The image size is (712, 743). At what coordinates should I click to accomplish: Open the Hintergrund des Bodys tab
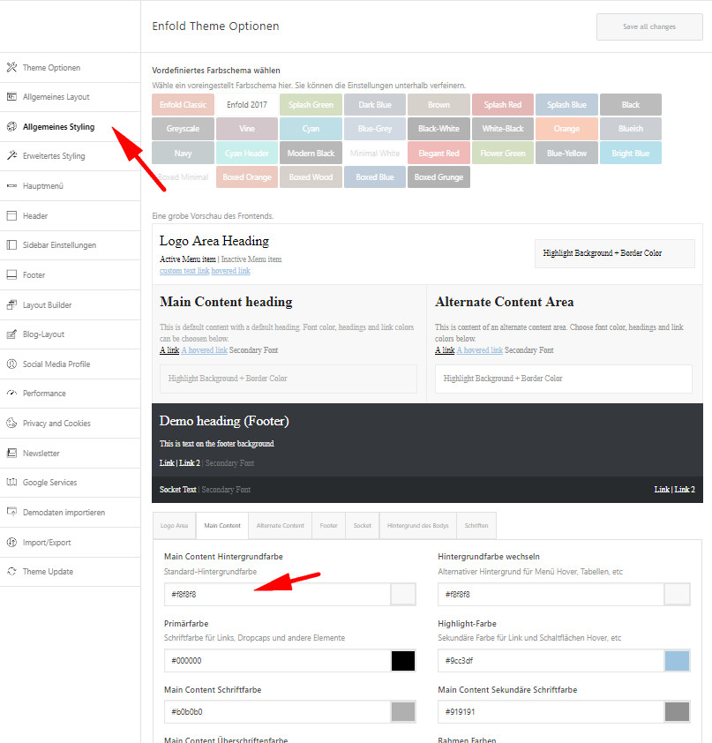click(418, 526)
